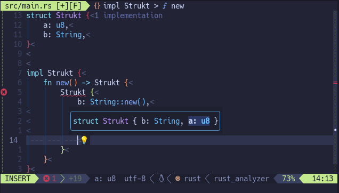
Task: Click the curly braces icon in breadcrumb
Action: 97,6
